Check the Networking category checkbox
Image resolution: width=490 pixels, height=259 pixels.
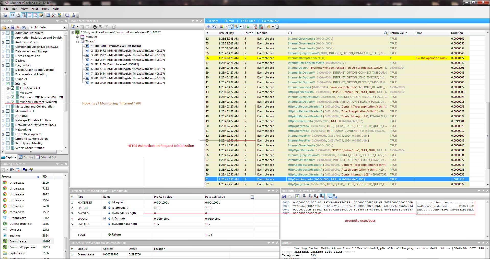(x=8, y=129)
